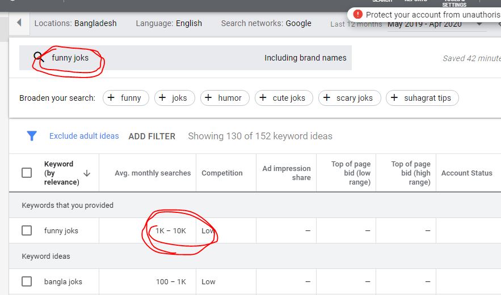This screenshot has width=501, height=295.
Task: Click the Account Status column header
Action: click(467, 173)
